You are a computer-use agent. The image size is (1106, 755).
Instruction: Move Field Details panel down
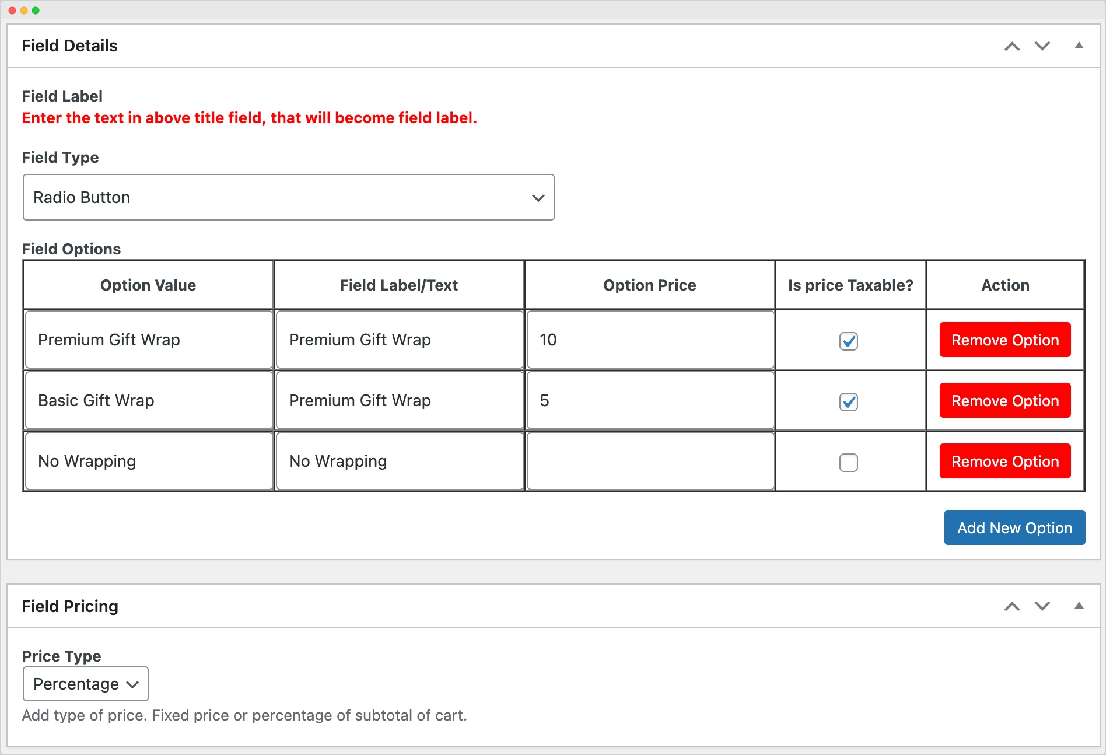[1042, 46]
